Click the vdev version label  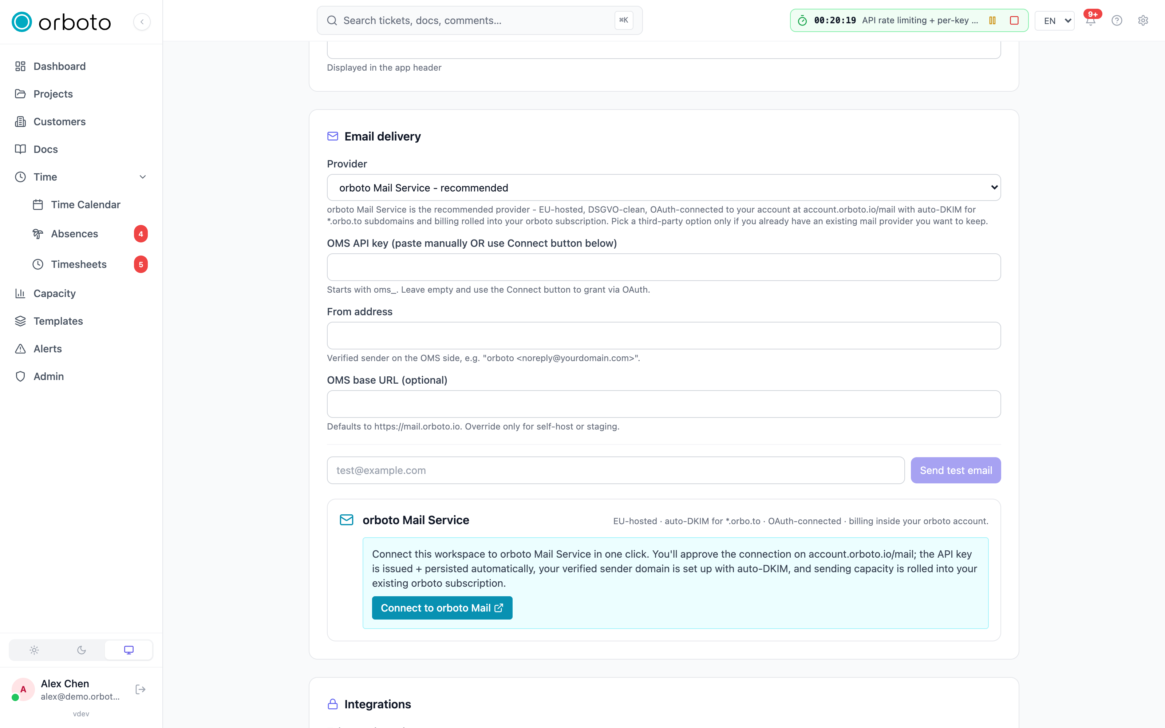tap(81, 713)
